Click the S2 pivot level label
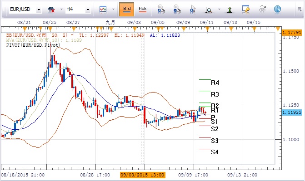305x181 pixels. click(x=215, y=129)
